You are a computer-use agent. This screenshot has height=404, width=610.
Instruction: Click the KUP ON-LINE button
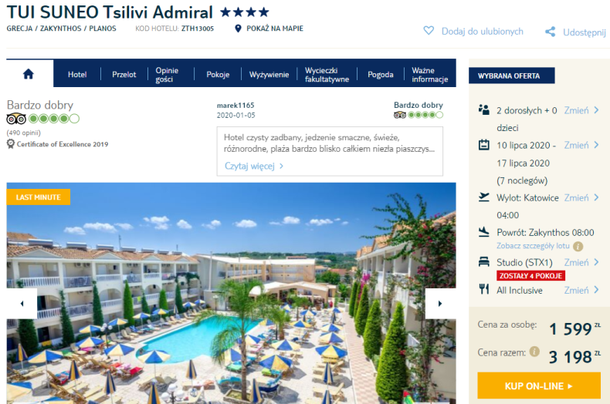539,385
